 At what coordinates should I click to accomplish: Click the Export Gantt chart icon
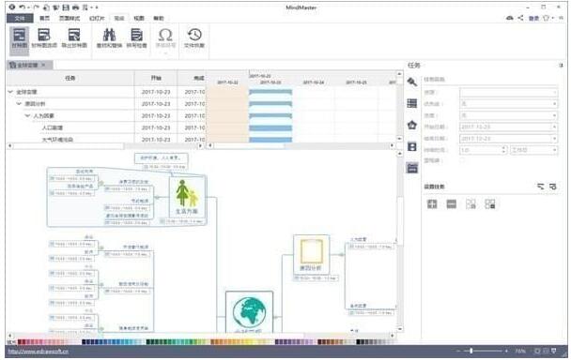pos(74,38)
